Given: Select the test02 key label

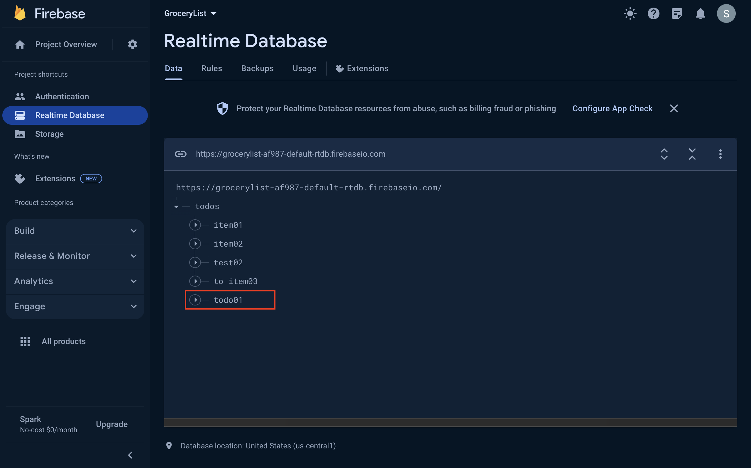Looking at the screenshot, I should click(228, 263).
